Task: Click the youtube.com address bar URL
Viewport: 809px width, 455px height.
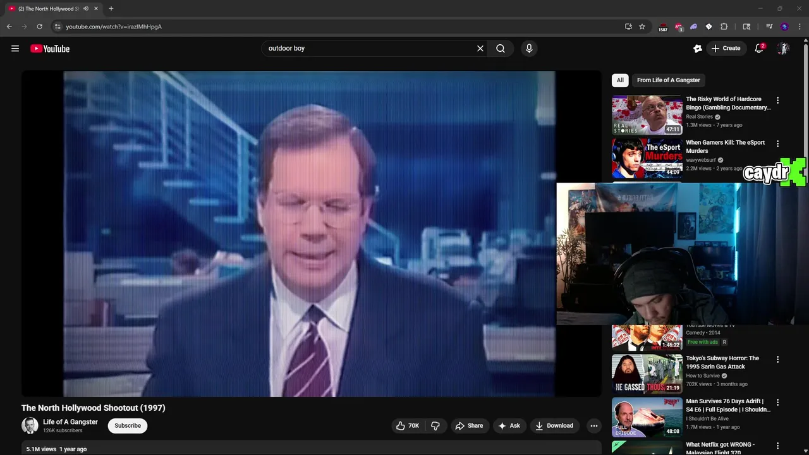Action: (114, 27)
